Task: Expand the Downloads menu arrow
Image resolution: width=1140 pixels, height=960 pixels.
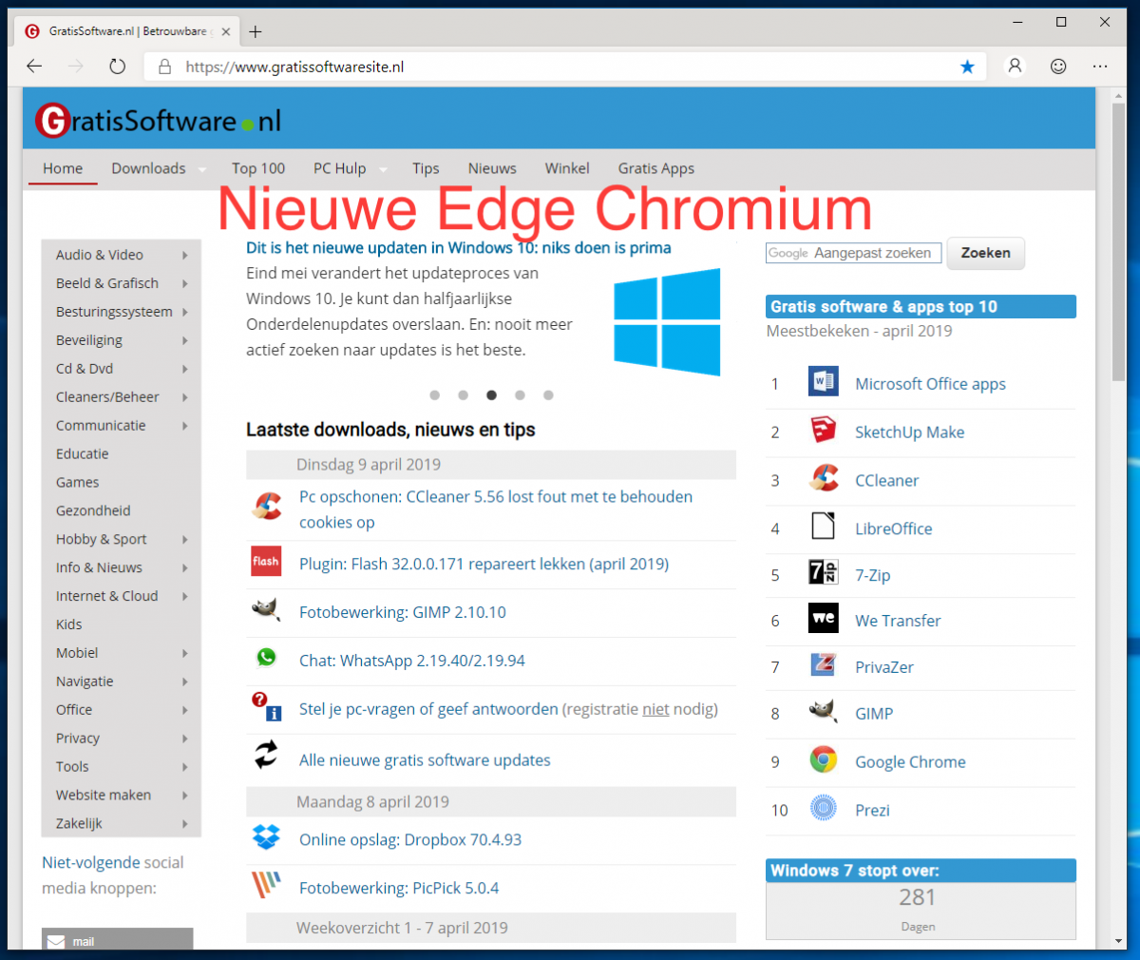Action: coord(202,169)
